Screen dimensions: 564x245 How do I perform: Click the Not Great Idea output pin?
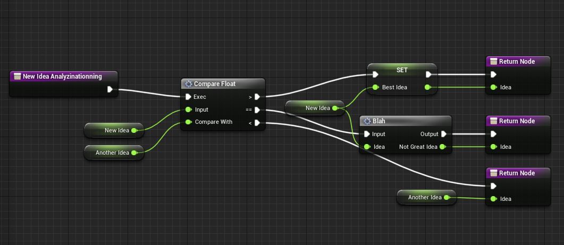point(442,147)
